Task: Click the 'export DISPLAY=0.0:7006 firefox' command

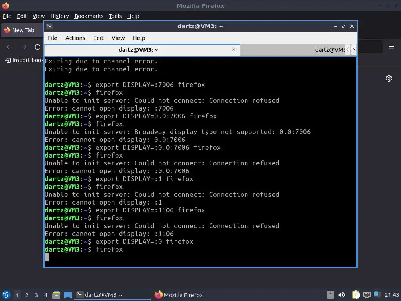Action: [x=156, y=116]
